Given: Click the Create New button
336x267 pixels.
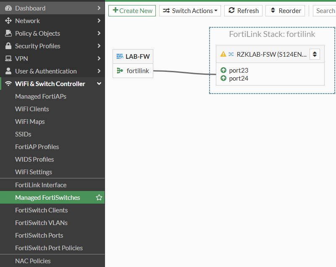Looking at the screenshot, I should click(x=132, y=11).
